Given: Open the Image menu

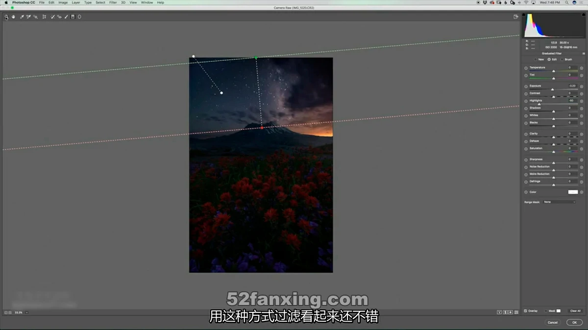Looking at the screenshot, I should pyautogui.click(x=63, y=2).
